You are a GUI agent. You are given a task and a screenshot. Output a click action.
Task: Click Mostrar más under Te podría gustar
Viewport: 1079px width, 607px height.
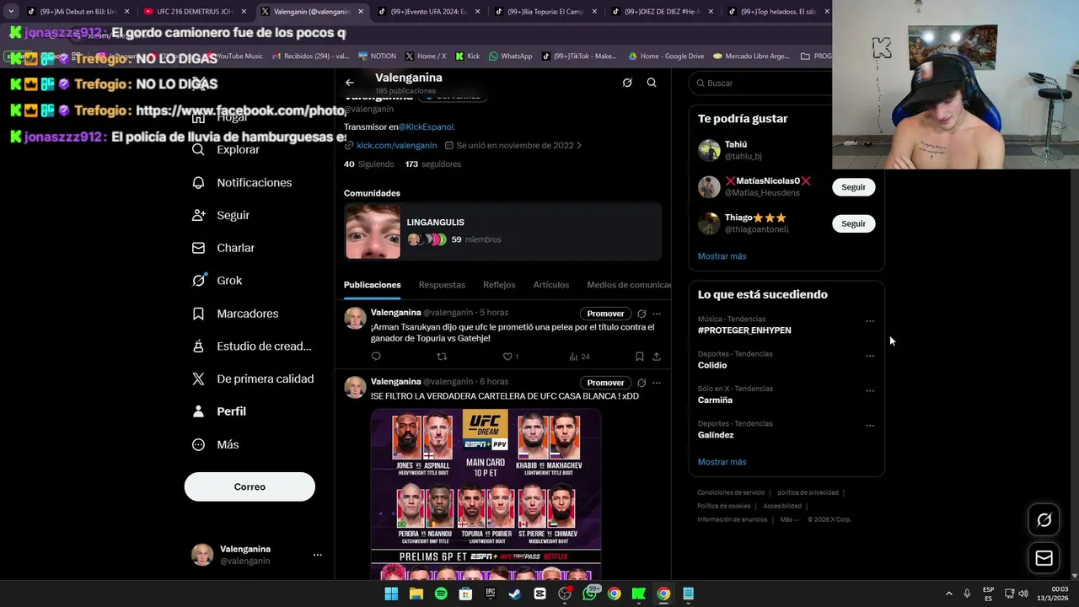[722, 256]
